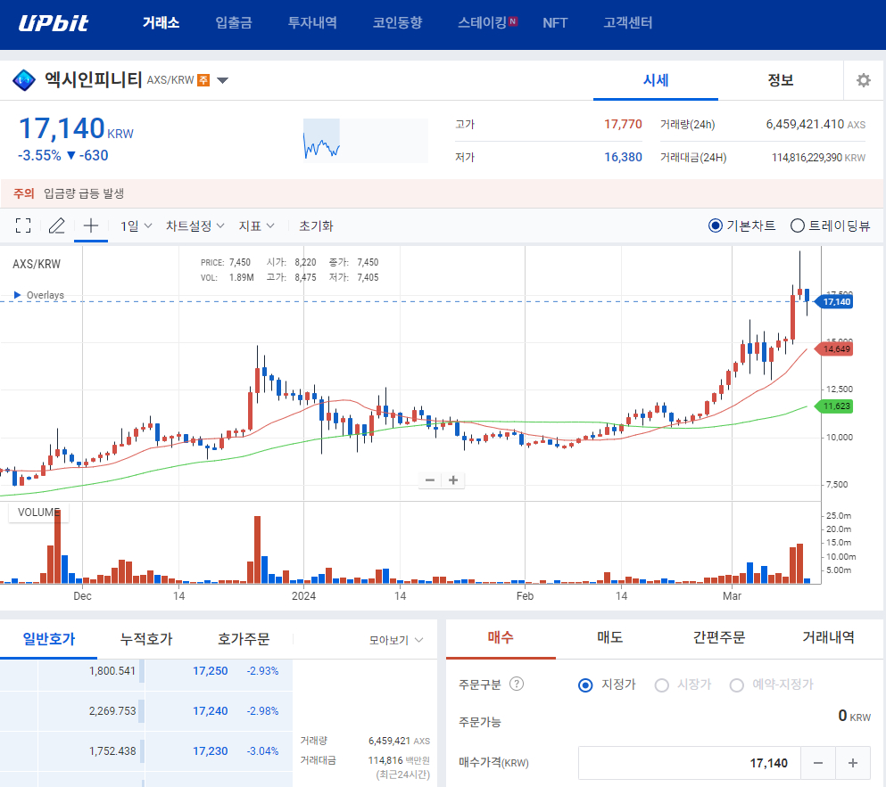
Task: Switch to 누적호가 tab
Action: click(x=145, y=639)
